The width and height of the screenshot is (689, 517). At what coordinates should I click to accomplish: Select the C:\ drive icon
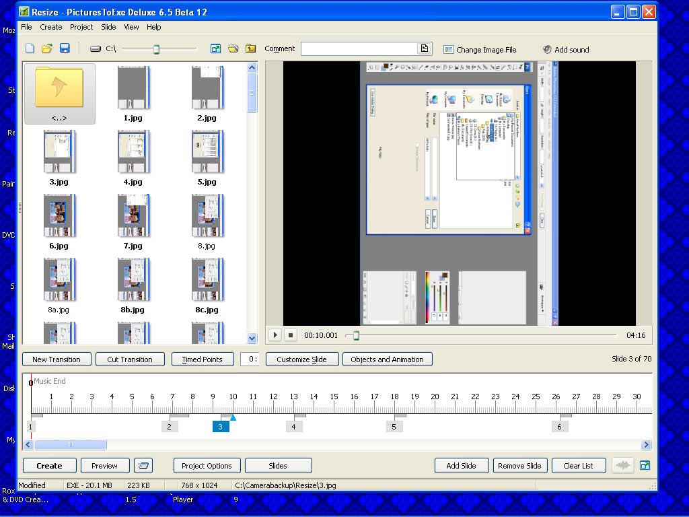point(96,48)
